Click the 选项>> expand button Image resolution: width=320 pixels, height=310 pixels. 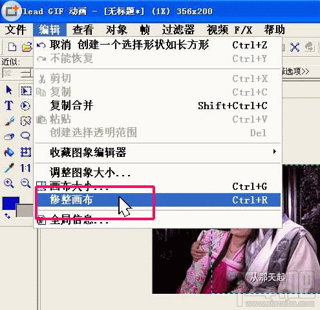point(295,72)
